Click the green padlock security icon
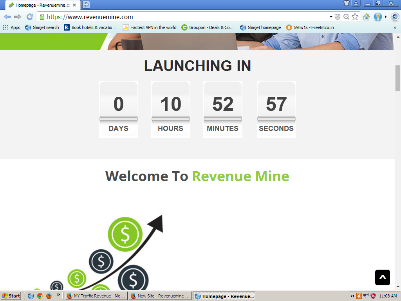This screenshot has height=301, width=401. pyautogui.click(x=42, y=17)
